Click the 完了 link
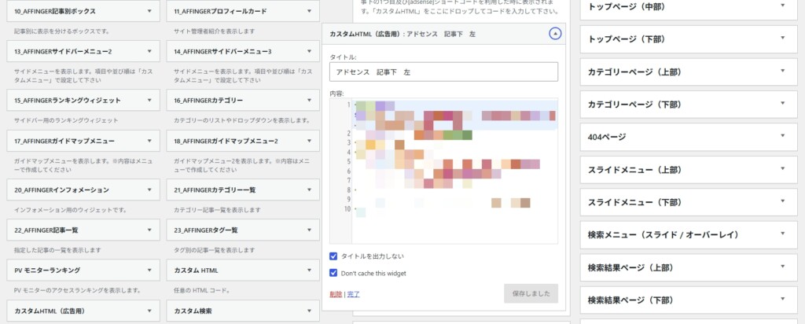805x324 pixels. tap(353, 294)
